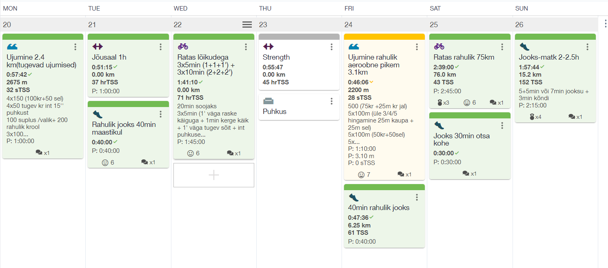Open three-dot menu on 40min rahulik jooks
This screenshot has width=608, height=268.
[417, 197]
